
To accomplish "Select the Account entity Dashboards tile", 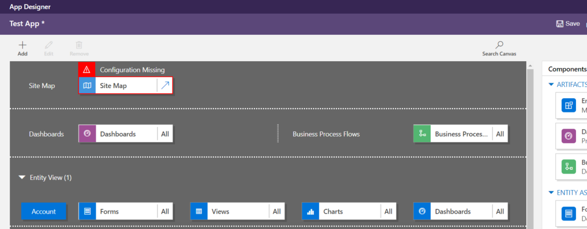I will click(x=453, y=211).
